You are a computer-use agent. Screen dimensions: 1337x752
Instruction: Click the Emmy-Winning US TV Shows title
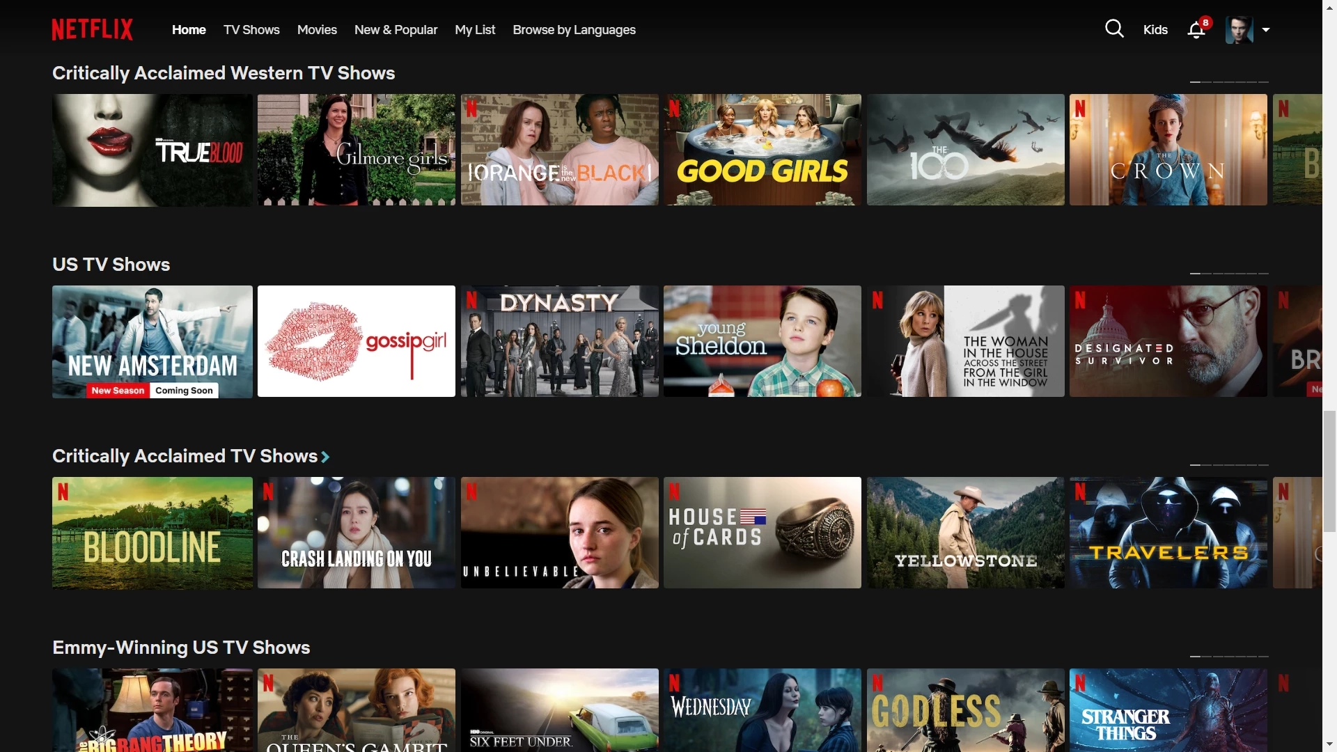point(181,648)
